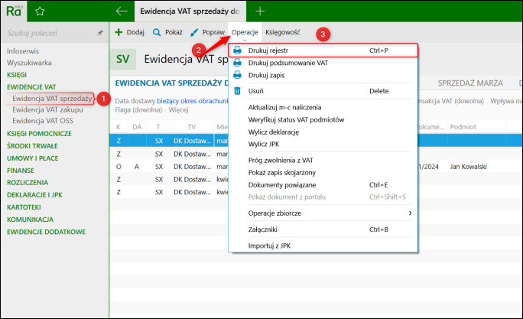Switch to Ewidencja VAT sprzedaży tab
This screenshot has height=319, width=523.
pyautogui.click(x=190, y=11)
